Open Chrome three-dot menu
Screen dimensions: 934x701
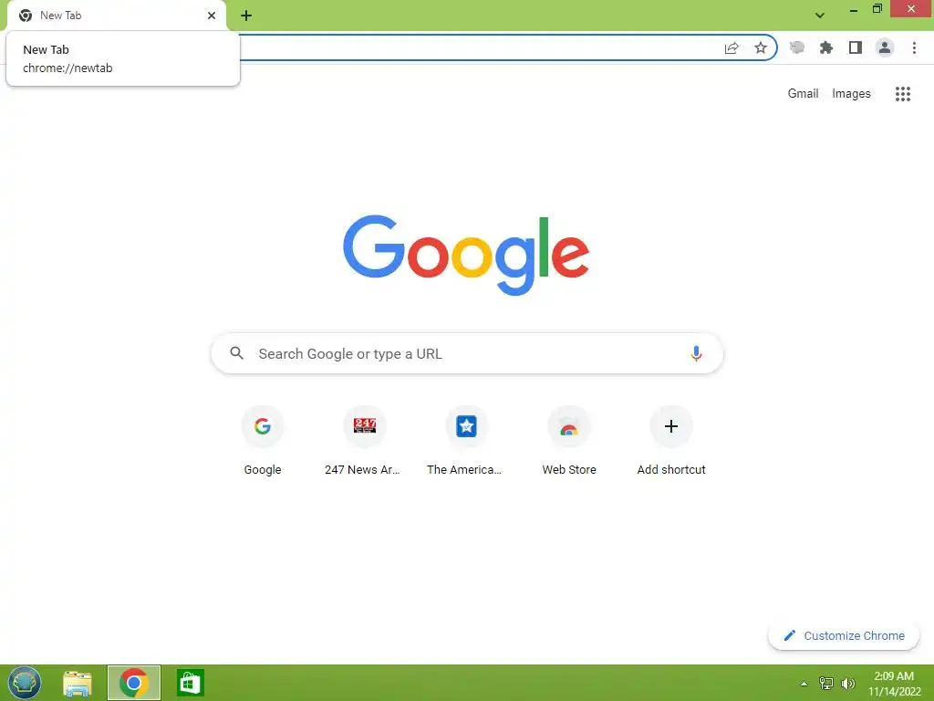pos(914,47)
